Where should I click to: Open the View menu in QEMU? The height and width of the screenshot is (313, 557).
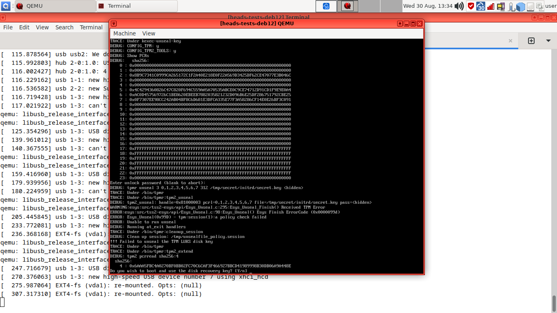coord(148,33)
